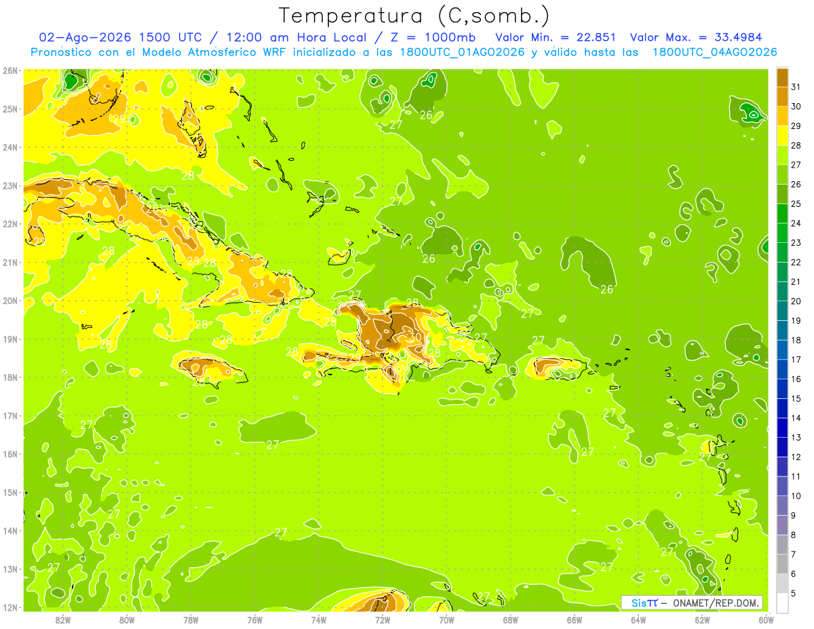Click the "02-Ago-2026 1500 UTC" date text
Image resolution: width=814 pixels, height=629 pixels.
coord(121,37)
